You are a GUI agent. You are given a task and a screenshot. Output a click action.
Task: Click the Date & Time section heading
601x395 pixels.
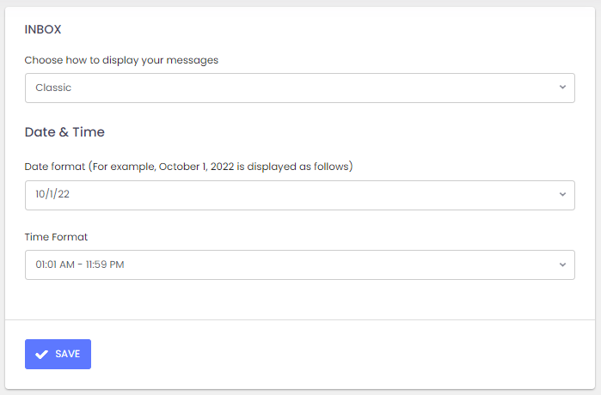(x=64, y=132)
